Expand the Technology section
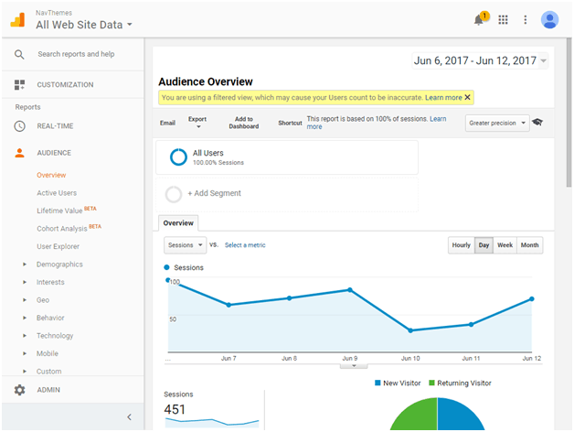The width and height of the screenshot is (574, 432). tap(25, 336)
